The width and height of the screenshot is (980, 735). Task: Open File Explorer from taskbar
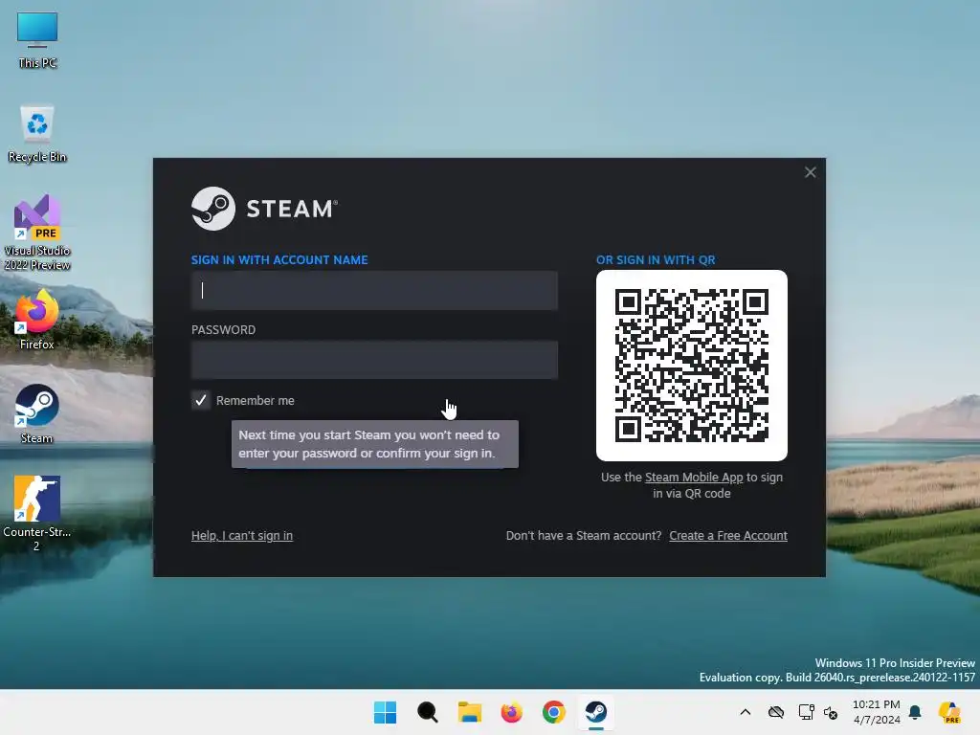[469, 712]
